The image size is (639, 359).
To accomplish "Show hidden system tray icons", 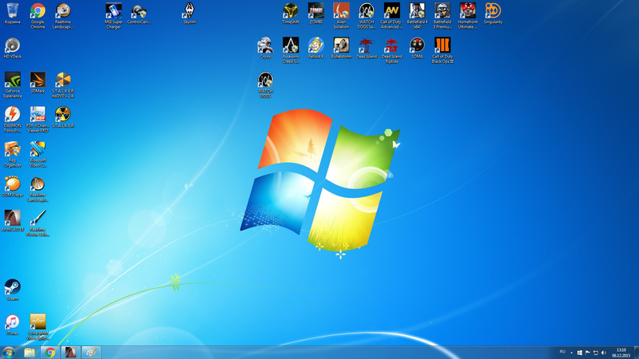I will click(572, 352).
